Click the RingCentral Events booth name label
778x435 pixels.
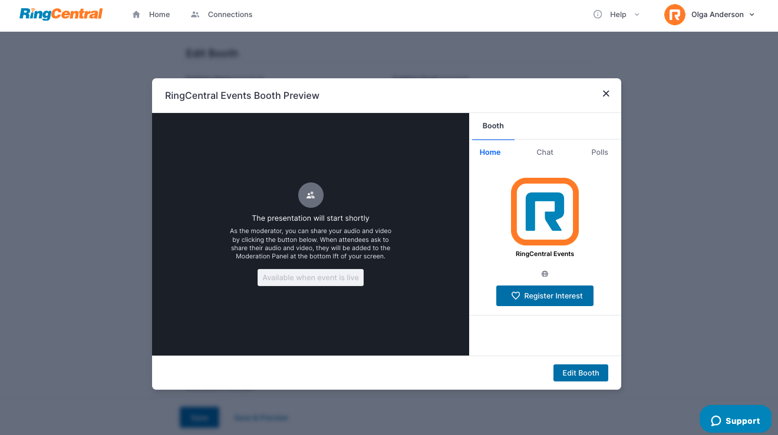point(545,254)
